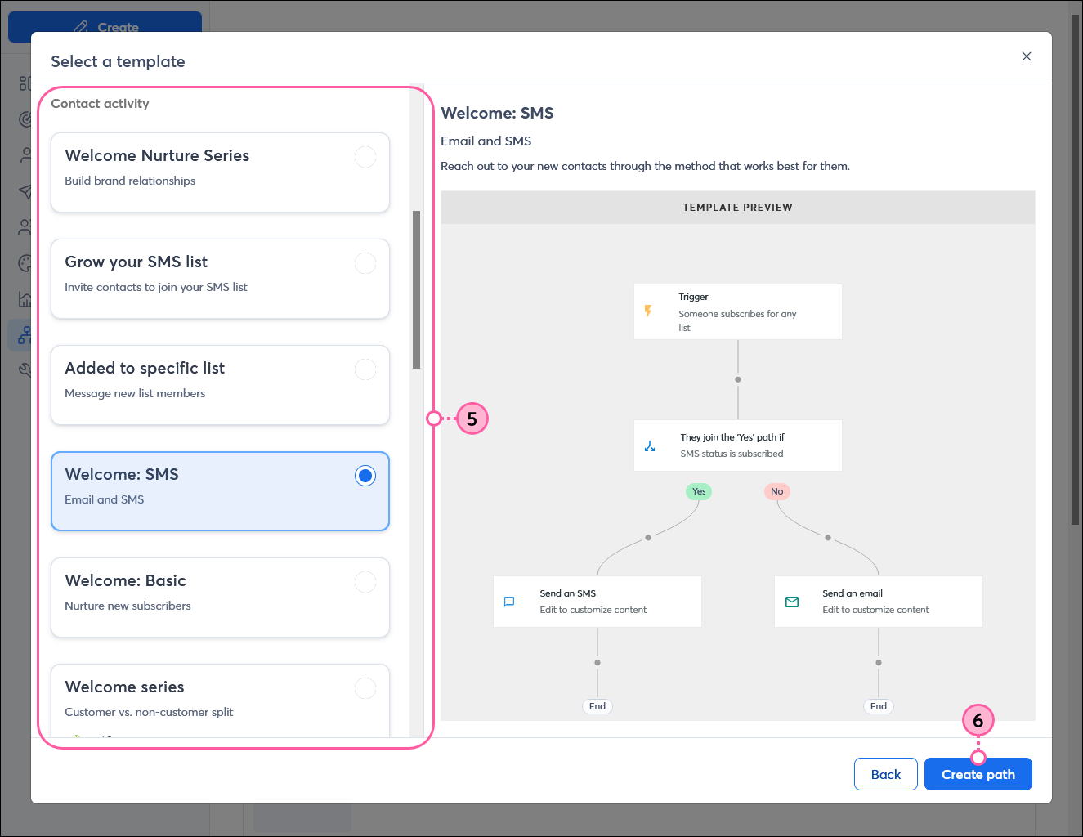Close the Select a template dialog
The width and height of the screenshot is (1083, 837).
point(1027,56)
